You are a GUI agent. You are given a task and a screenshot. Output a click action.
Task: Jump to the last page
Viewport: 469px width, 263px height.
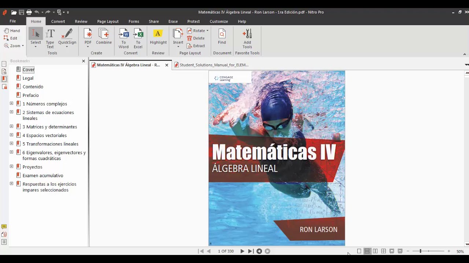tap(250, 251)
